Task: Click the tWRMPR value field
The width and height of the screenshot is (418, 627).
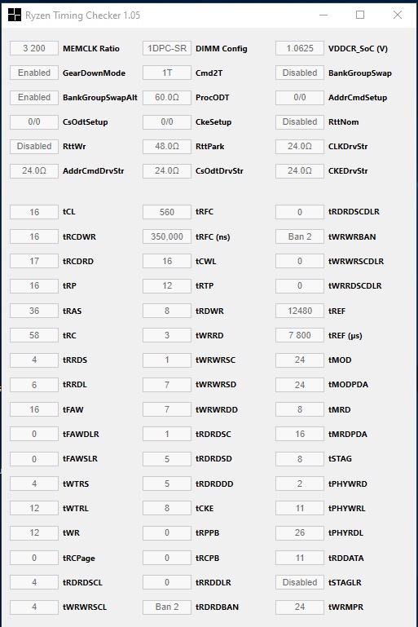Action: tap(300, 607)
